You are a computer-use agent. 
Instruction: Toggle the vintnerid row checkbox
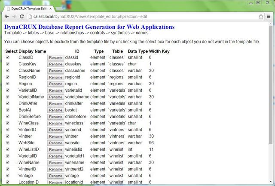pos(8,130)
